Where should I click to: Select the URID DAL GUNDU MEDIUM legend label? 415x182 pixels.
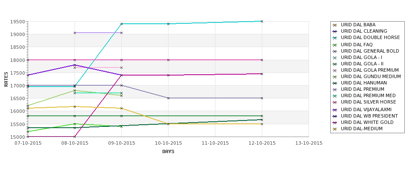[x=371, y=76]
